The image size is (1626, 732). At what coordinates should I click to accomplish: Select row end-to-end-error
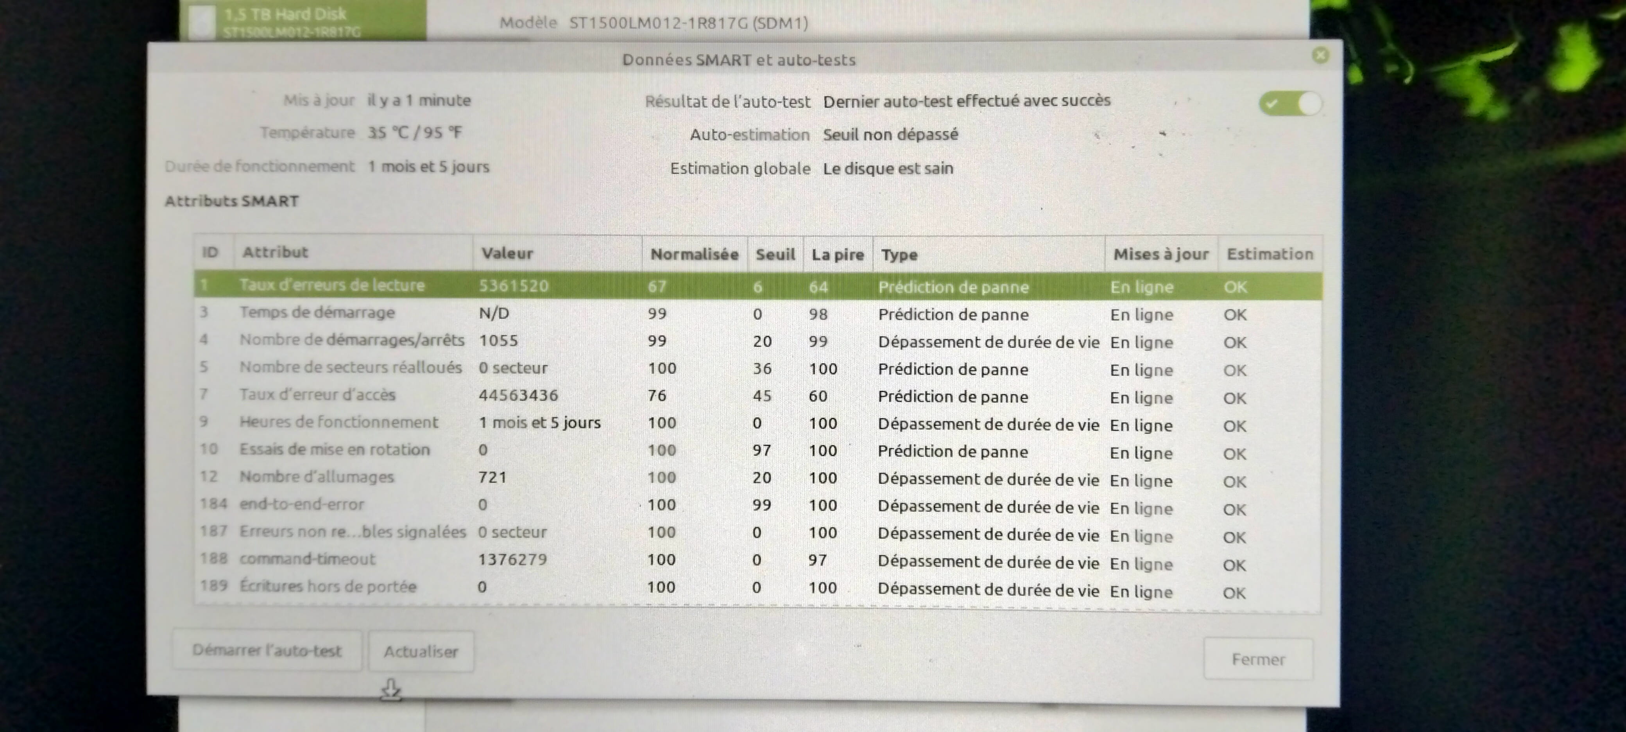tap(757, 506)
